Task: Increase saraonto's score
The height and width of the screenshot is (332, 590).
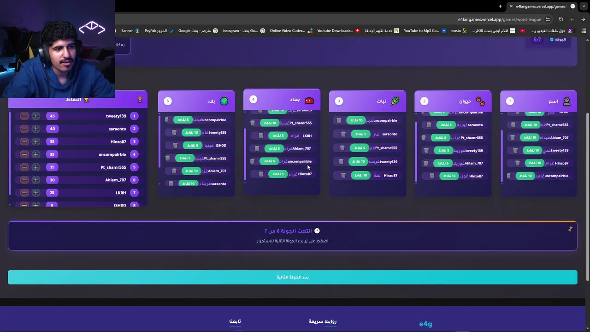Action: coord(35,129)
